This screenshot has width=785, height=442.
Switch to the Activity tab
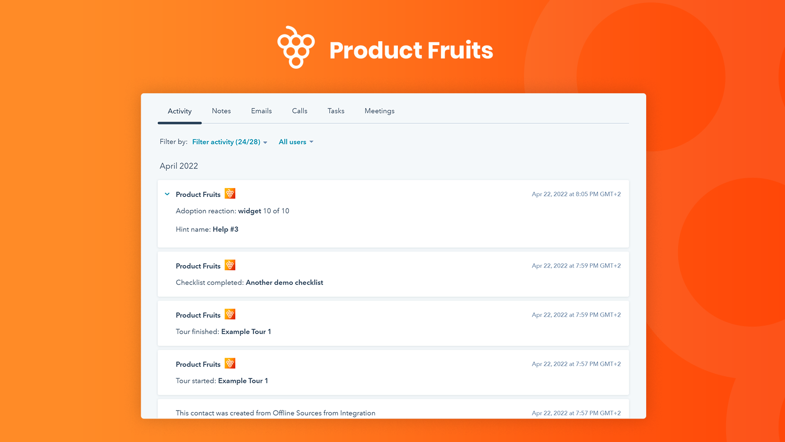[x=180, y=111]
